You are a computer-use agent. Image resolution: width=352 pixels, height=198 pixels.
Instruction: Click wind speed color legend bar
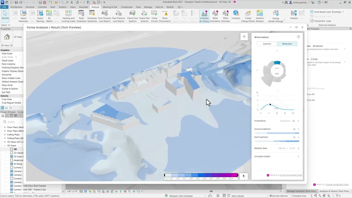click(201, 175)
